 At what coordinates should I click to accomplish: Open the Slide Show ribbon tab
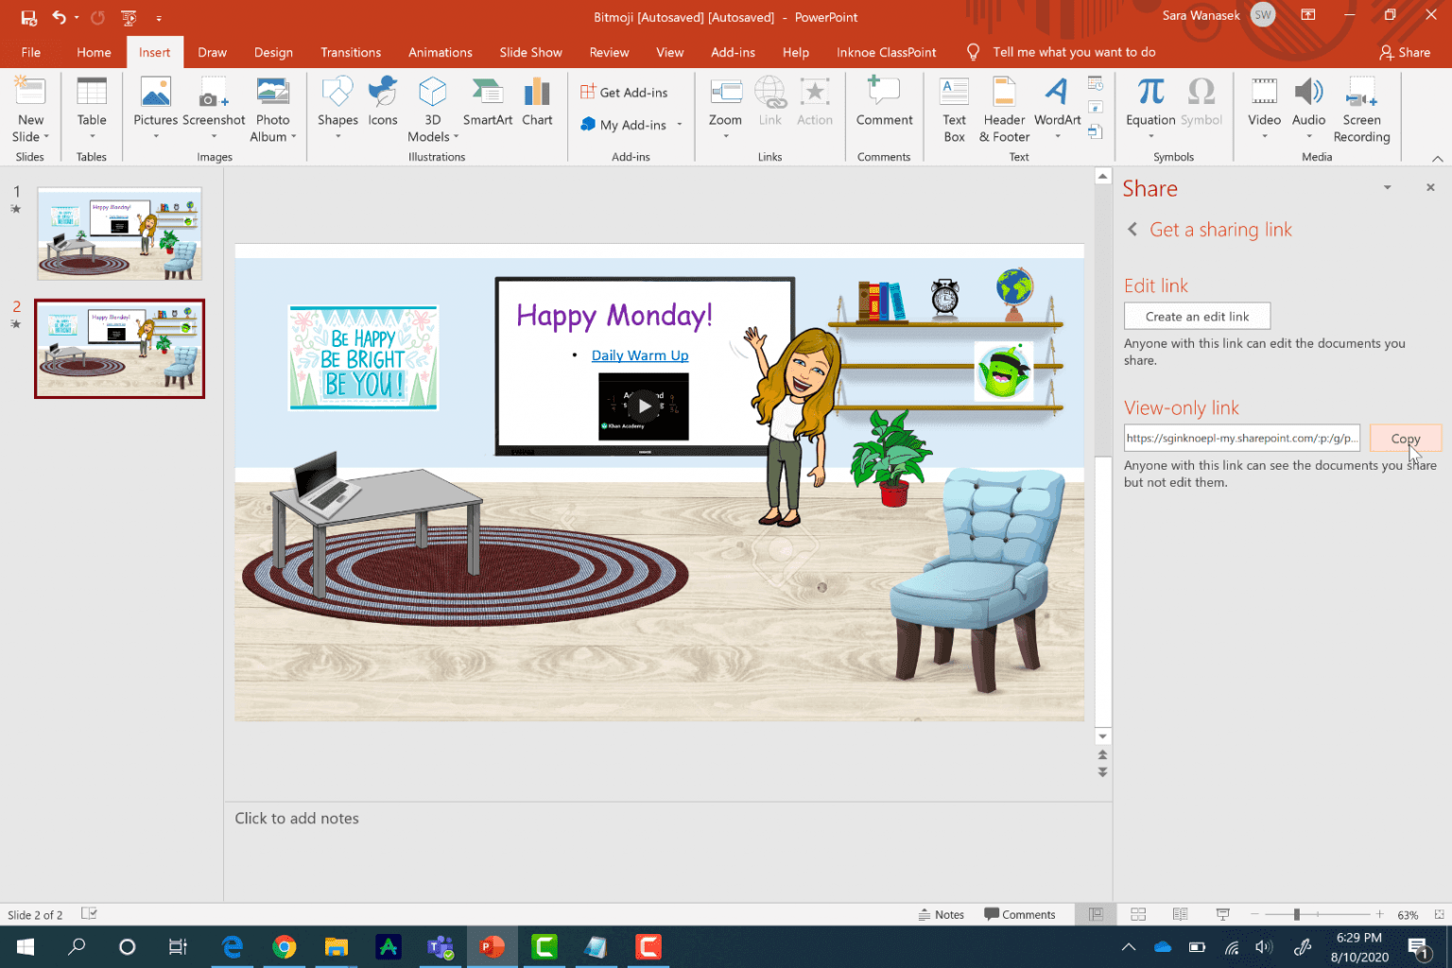coord(530,52)
